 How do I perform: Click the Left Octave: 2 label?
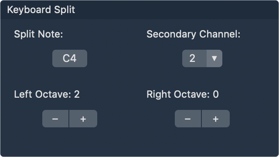47,94
